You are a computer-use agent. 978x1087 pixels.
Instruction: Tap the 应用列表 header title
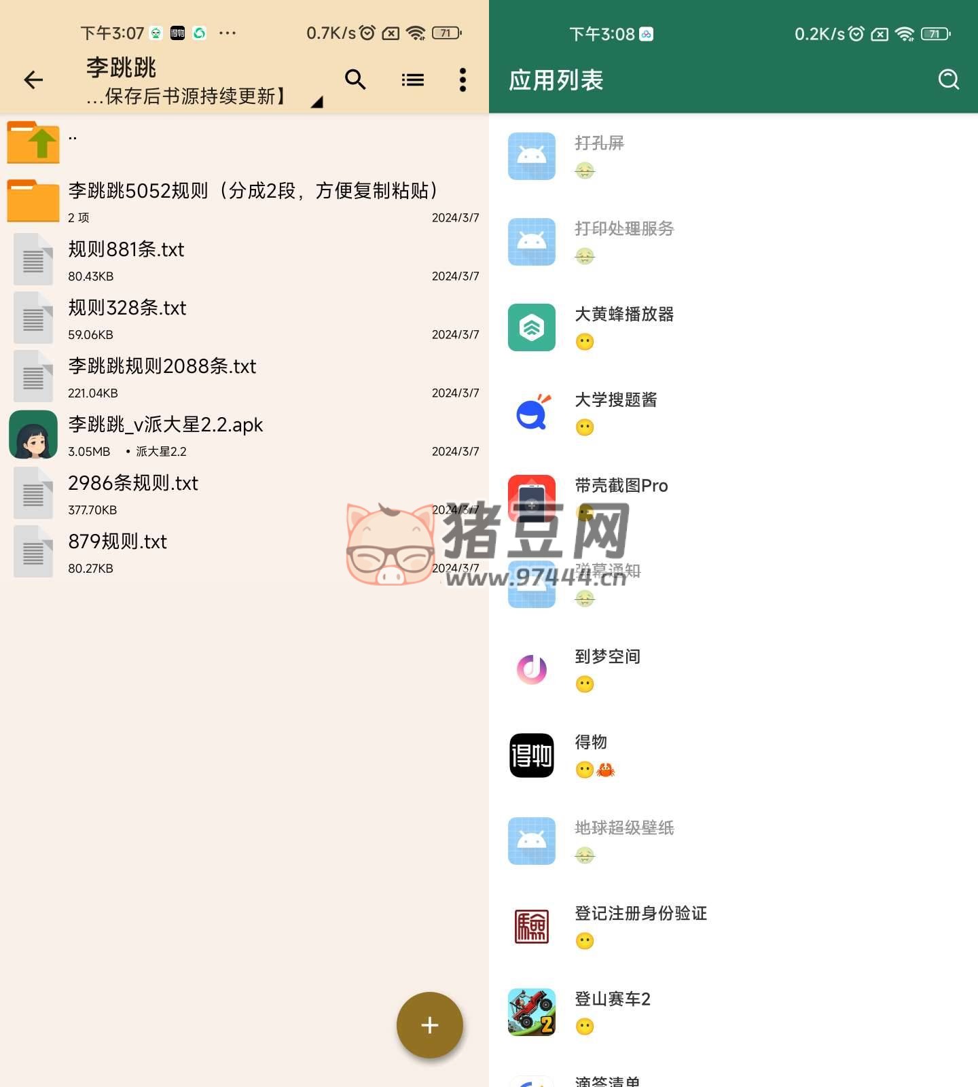pos(556,80)
